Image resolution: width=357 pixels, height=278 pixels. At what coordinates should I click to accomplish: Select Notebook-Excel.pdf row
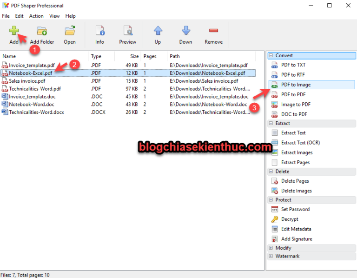[x=128, y=73]
